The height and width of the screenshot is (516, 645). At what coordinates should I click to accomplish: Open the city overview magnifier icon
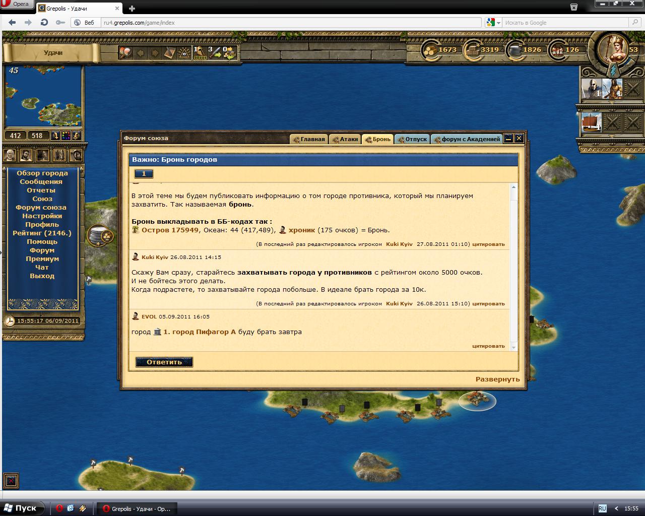click(125, 52)
